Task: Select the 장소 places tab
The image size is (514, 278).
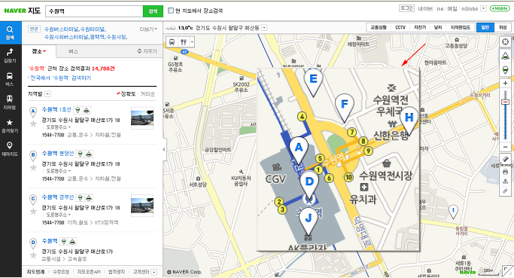Action: point(39,51)
